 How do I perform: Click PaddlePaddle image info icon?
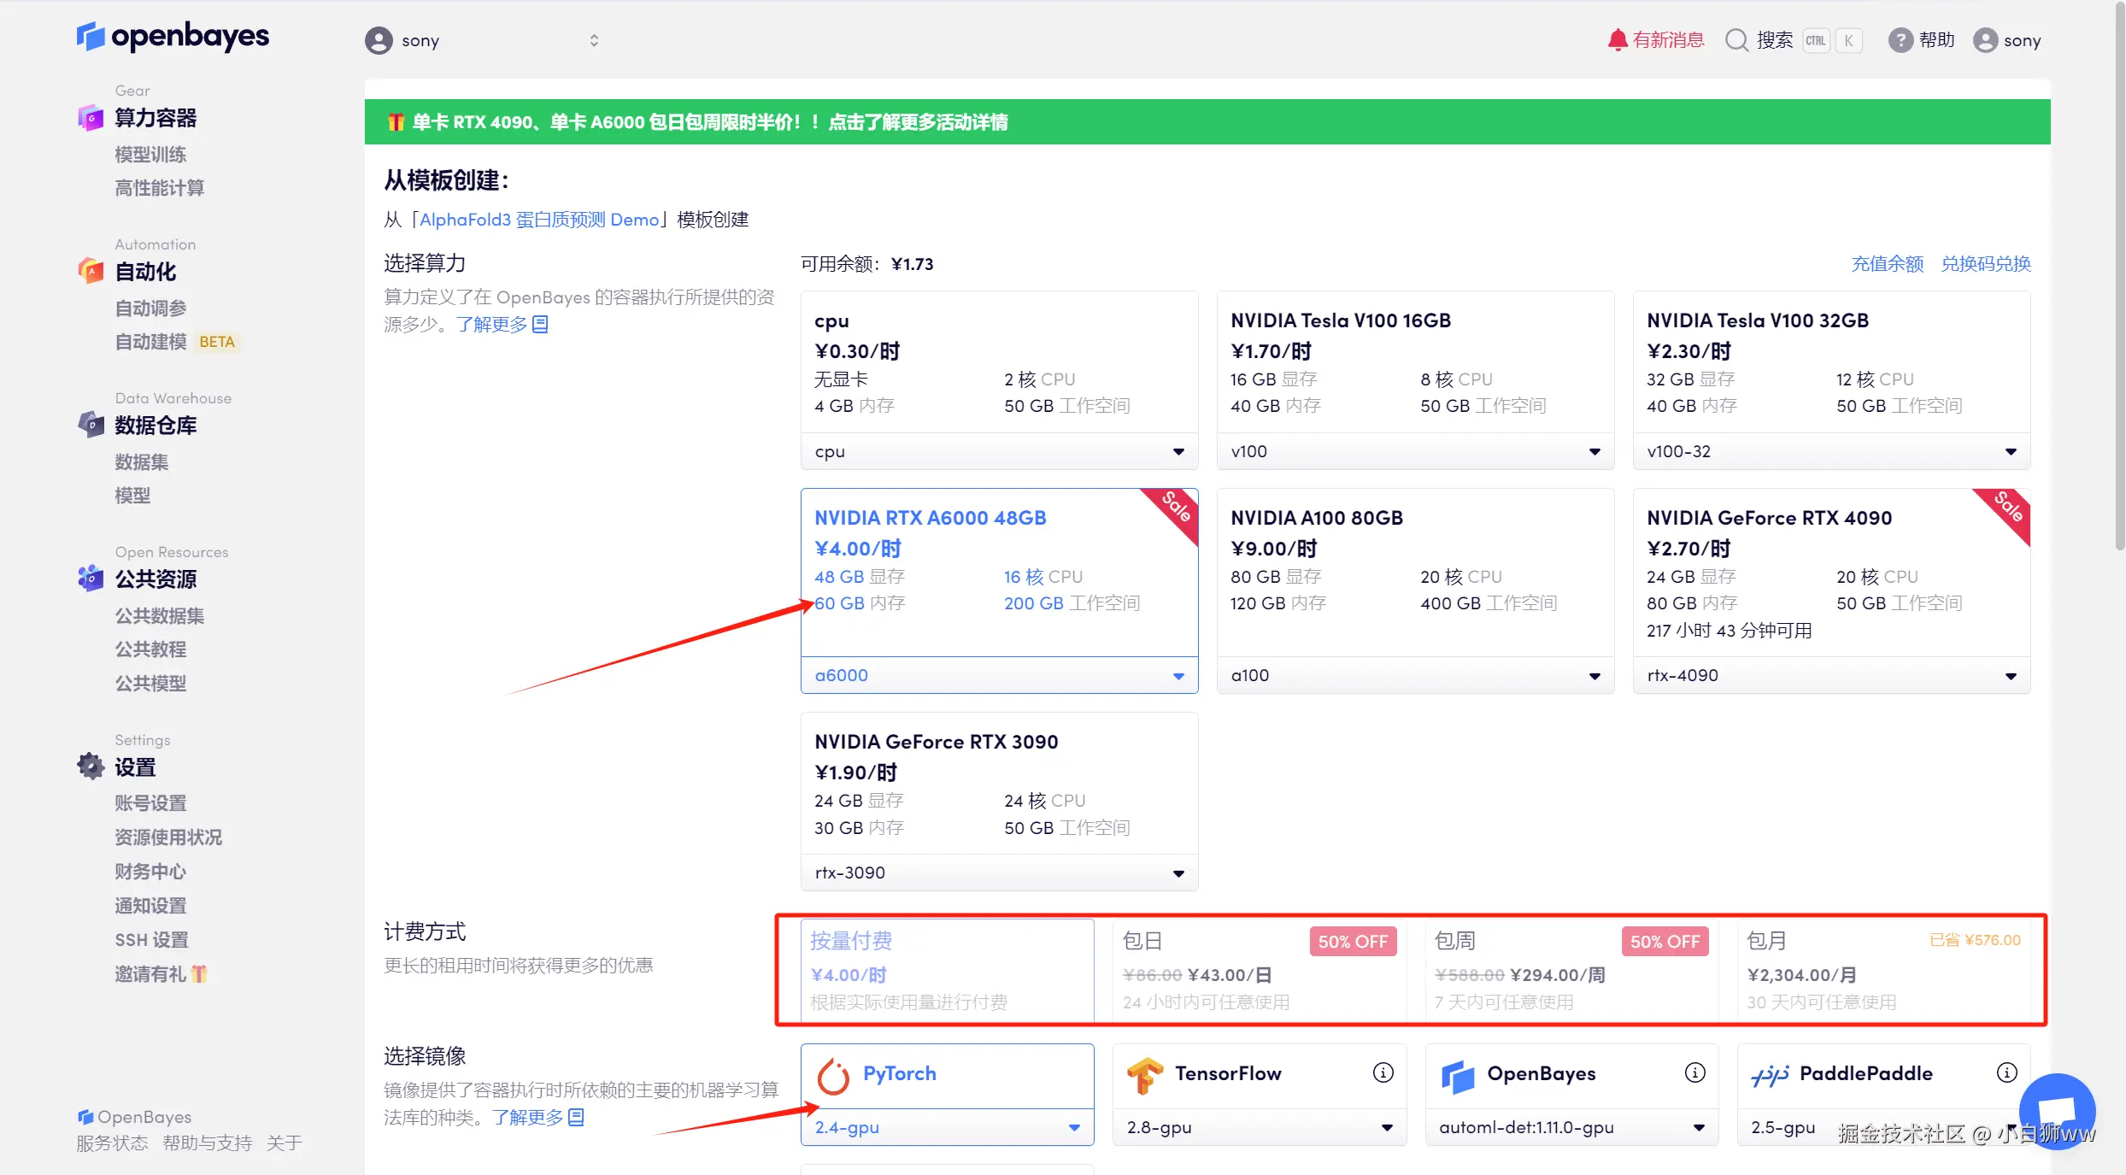(2006, 1072)
